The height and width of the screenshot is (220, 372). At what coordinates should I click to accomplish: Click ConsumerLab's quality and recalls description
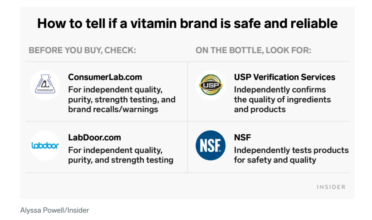[122, 99]
